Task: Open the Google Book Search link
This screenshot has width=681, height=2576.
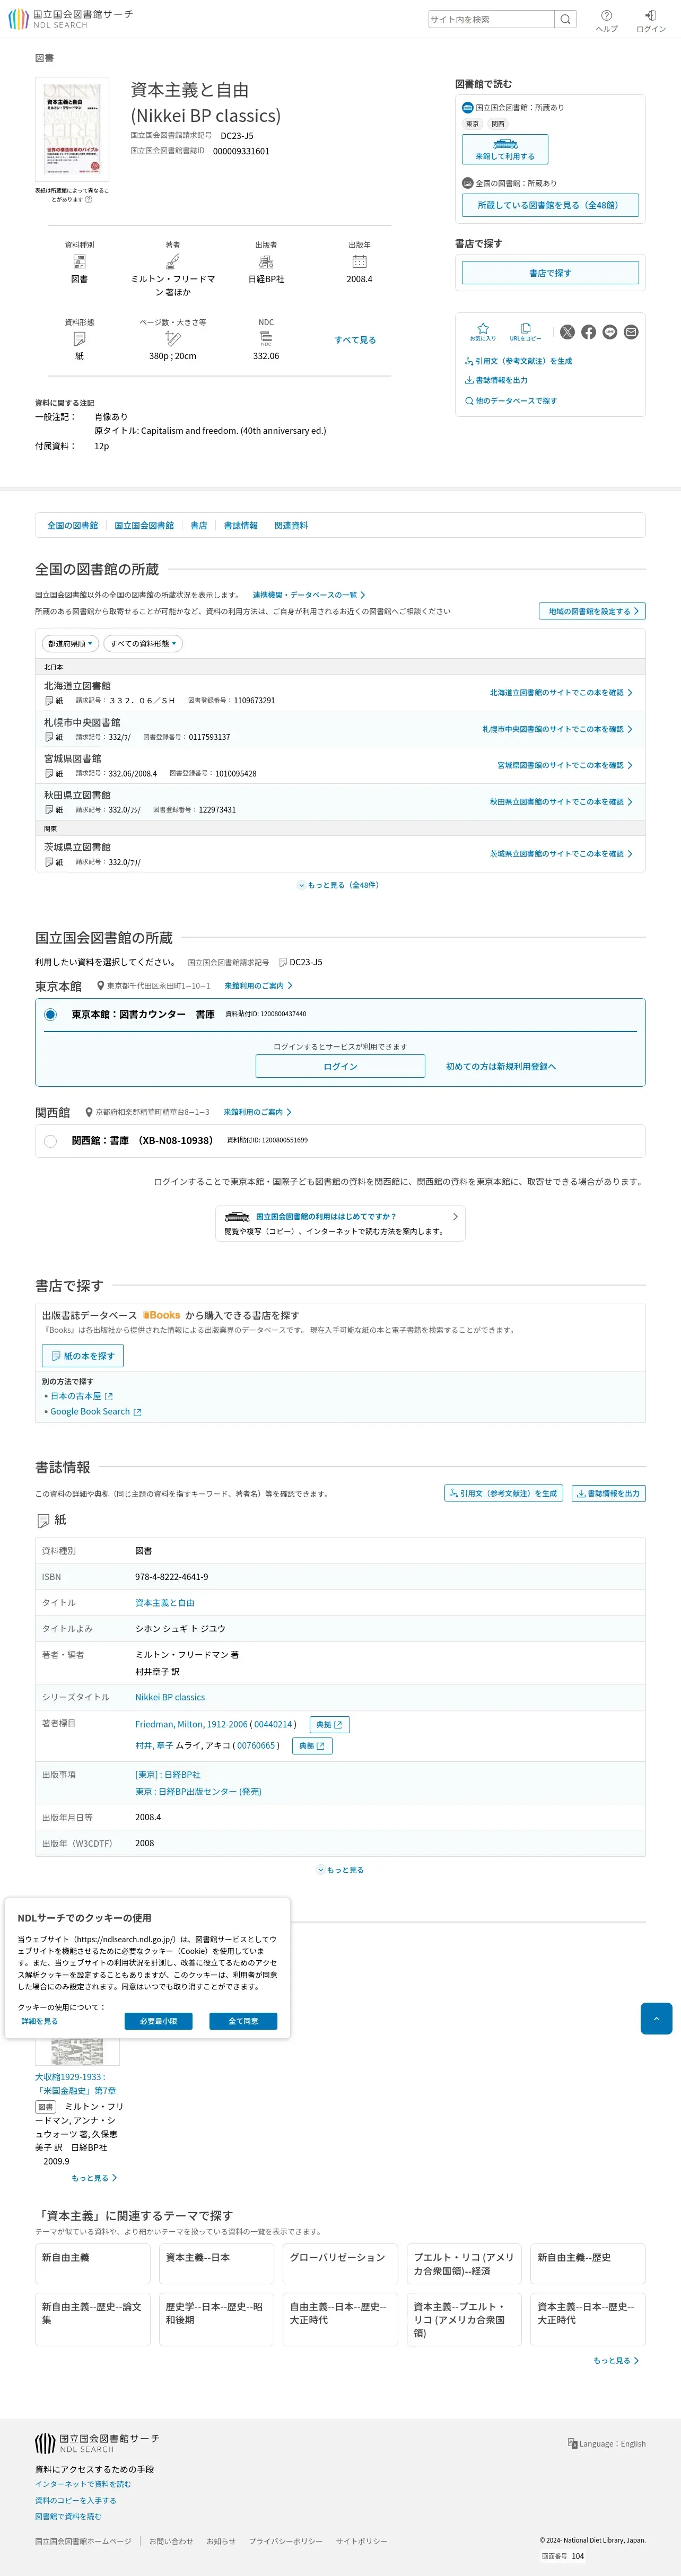Action: [x=95, y=1412]
